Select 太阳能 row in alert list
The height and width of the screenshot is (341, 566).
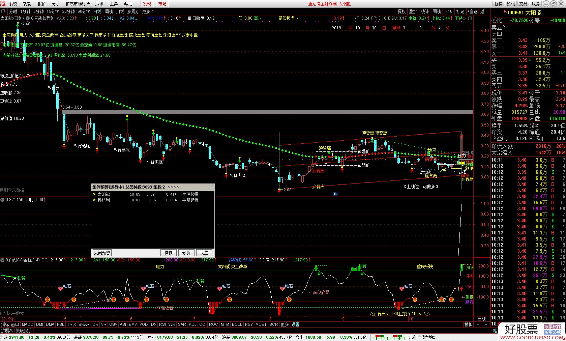point(152,194)
